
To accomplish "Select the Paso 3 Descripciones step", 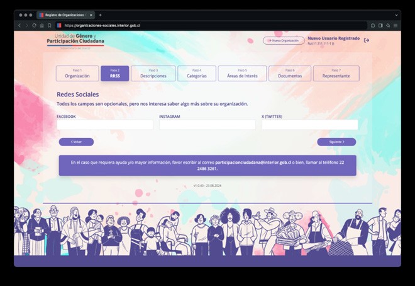I will [x=153, y=74].
